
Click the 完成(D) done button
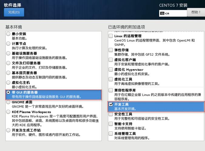click(14, 12)
